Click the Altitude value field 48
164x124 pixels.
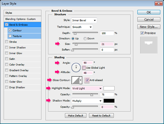(x=87, y=73)
